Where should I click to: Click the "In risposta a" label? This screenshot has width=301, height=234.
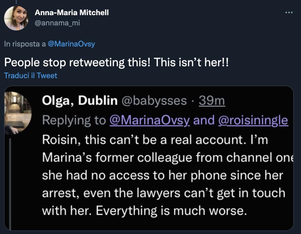click(25, 44)
